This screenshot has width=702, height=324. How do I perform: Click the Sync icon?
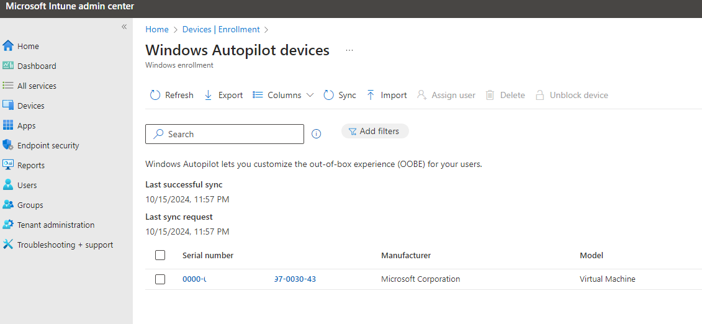(x=329, y=95)
